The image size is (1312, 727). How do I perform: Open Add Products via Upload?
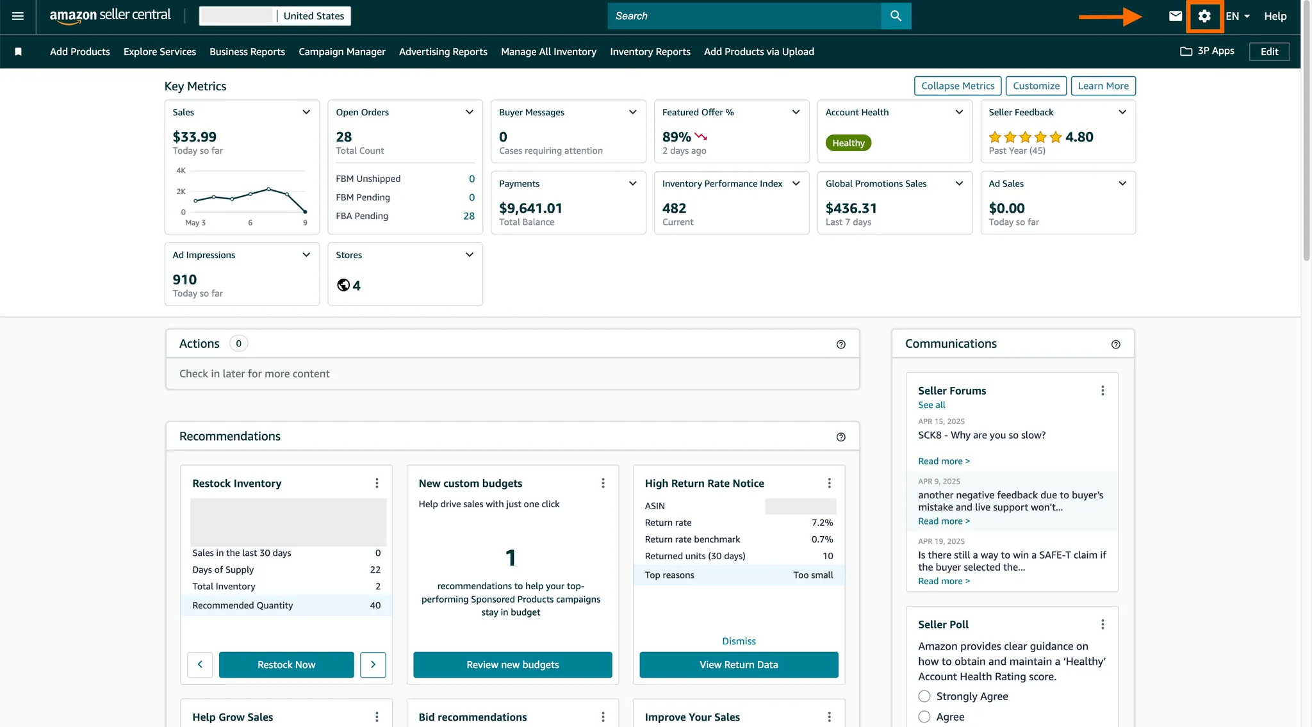coord(759,52)
